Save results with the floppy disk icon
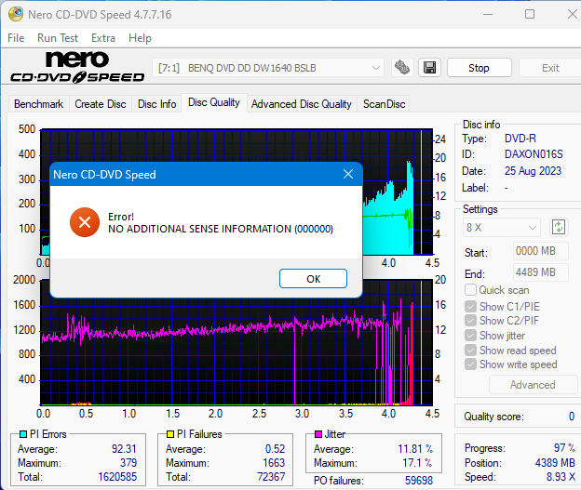This screenshot has width=581, height=490. click(x=429, y=68)
